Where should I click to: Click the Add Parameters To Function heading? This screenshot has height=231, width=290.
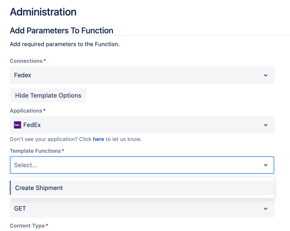(62, 31)
